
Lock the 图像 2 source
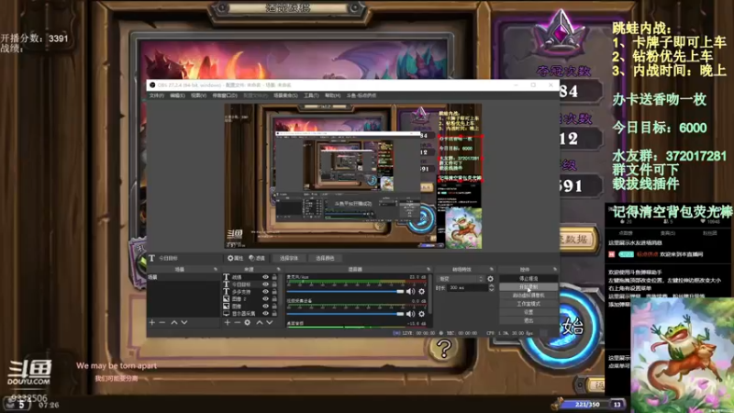274,299
